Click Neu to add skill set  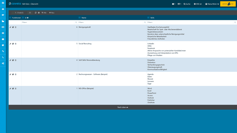click(52, 12)
